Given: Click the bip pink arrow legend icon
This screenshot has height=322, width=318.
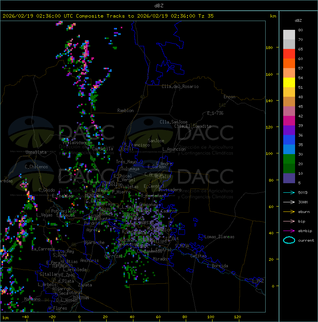Looking at the screenshot, I should coord(289,221).
